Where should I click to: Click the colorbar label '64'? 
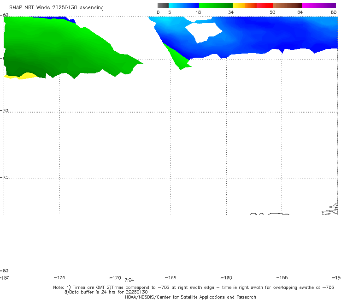tap(300, 12)
